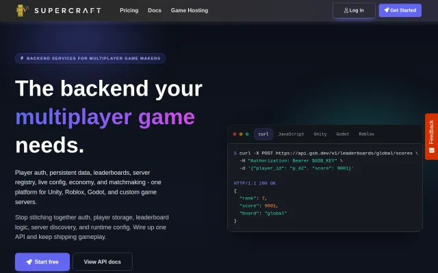Open the Feedback side tab

pos(432,136)
